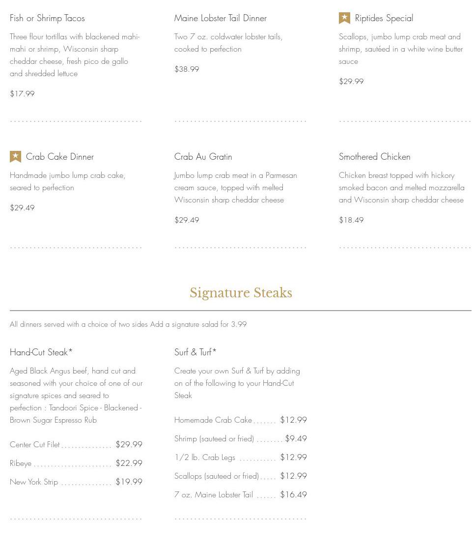Open the Maine Lobster Tail Dinner heading
Screen dimensions: 474x547
point(220,18)
